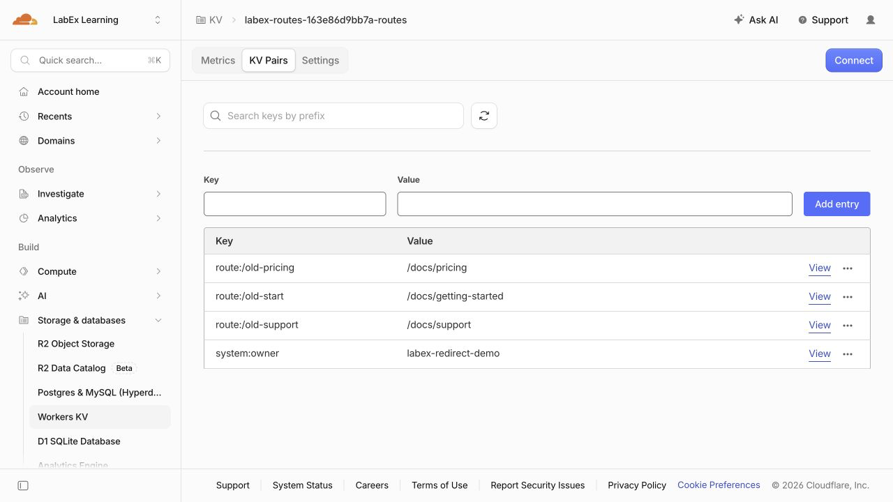Open Report Security Issues footer link
Image resolution: width=893 pixels, height=502 pixels.
click(538, 485)
